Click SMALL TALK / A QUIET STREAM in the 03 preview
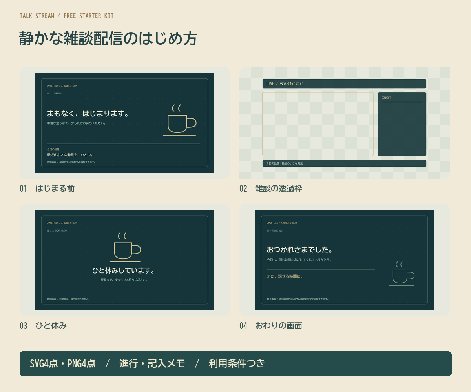Screen dimensions: 471x392 coord(62,223)
